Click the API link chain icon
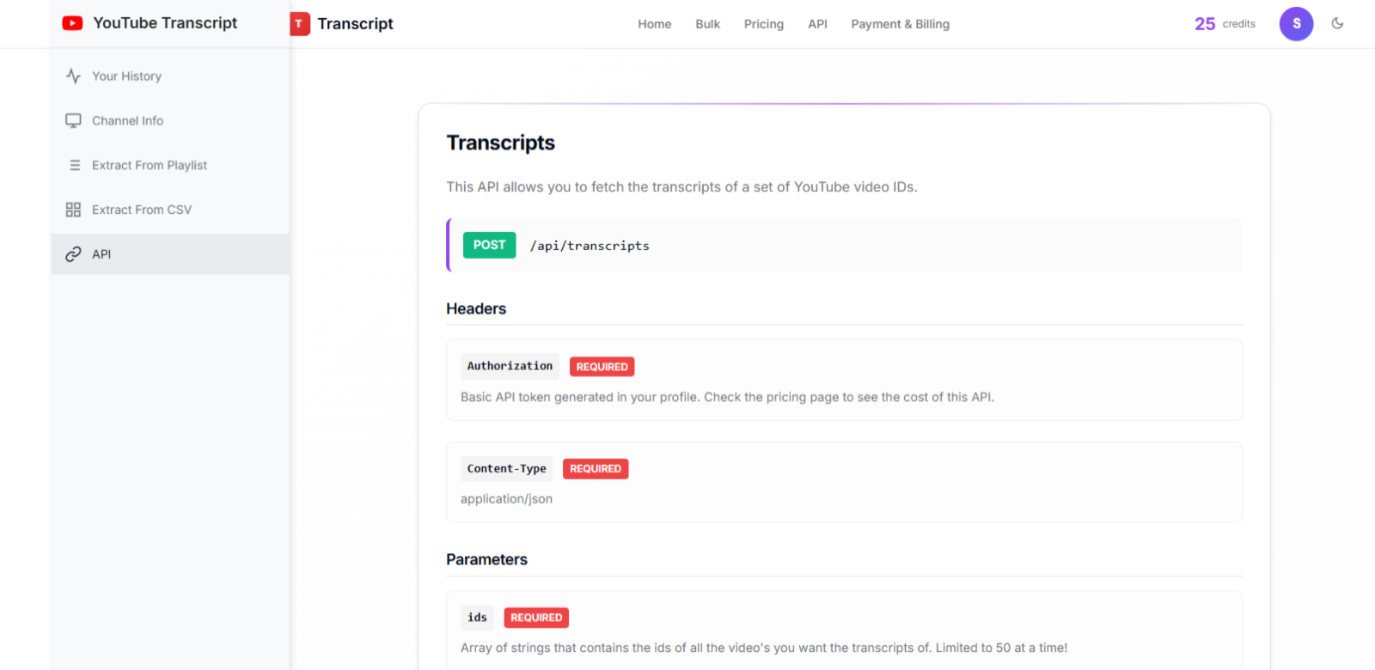The image size is (1375, 670). tap(74, 254)
